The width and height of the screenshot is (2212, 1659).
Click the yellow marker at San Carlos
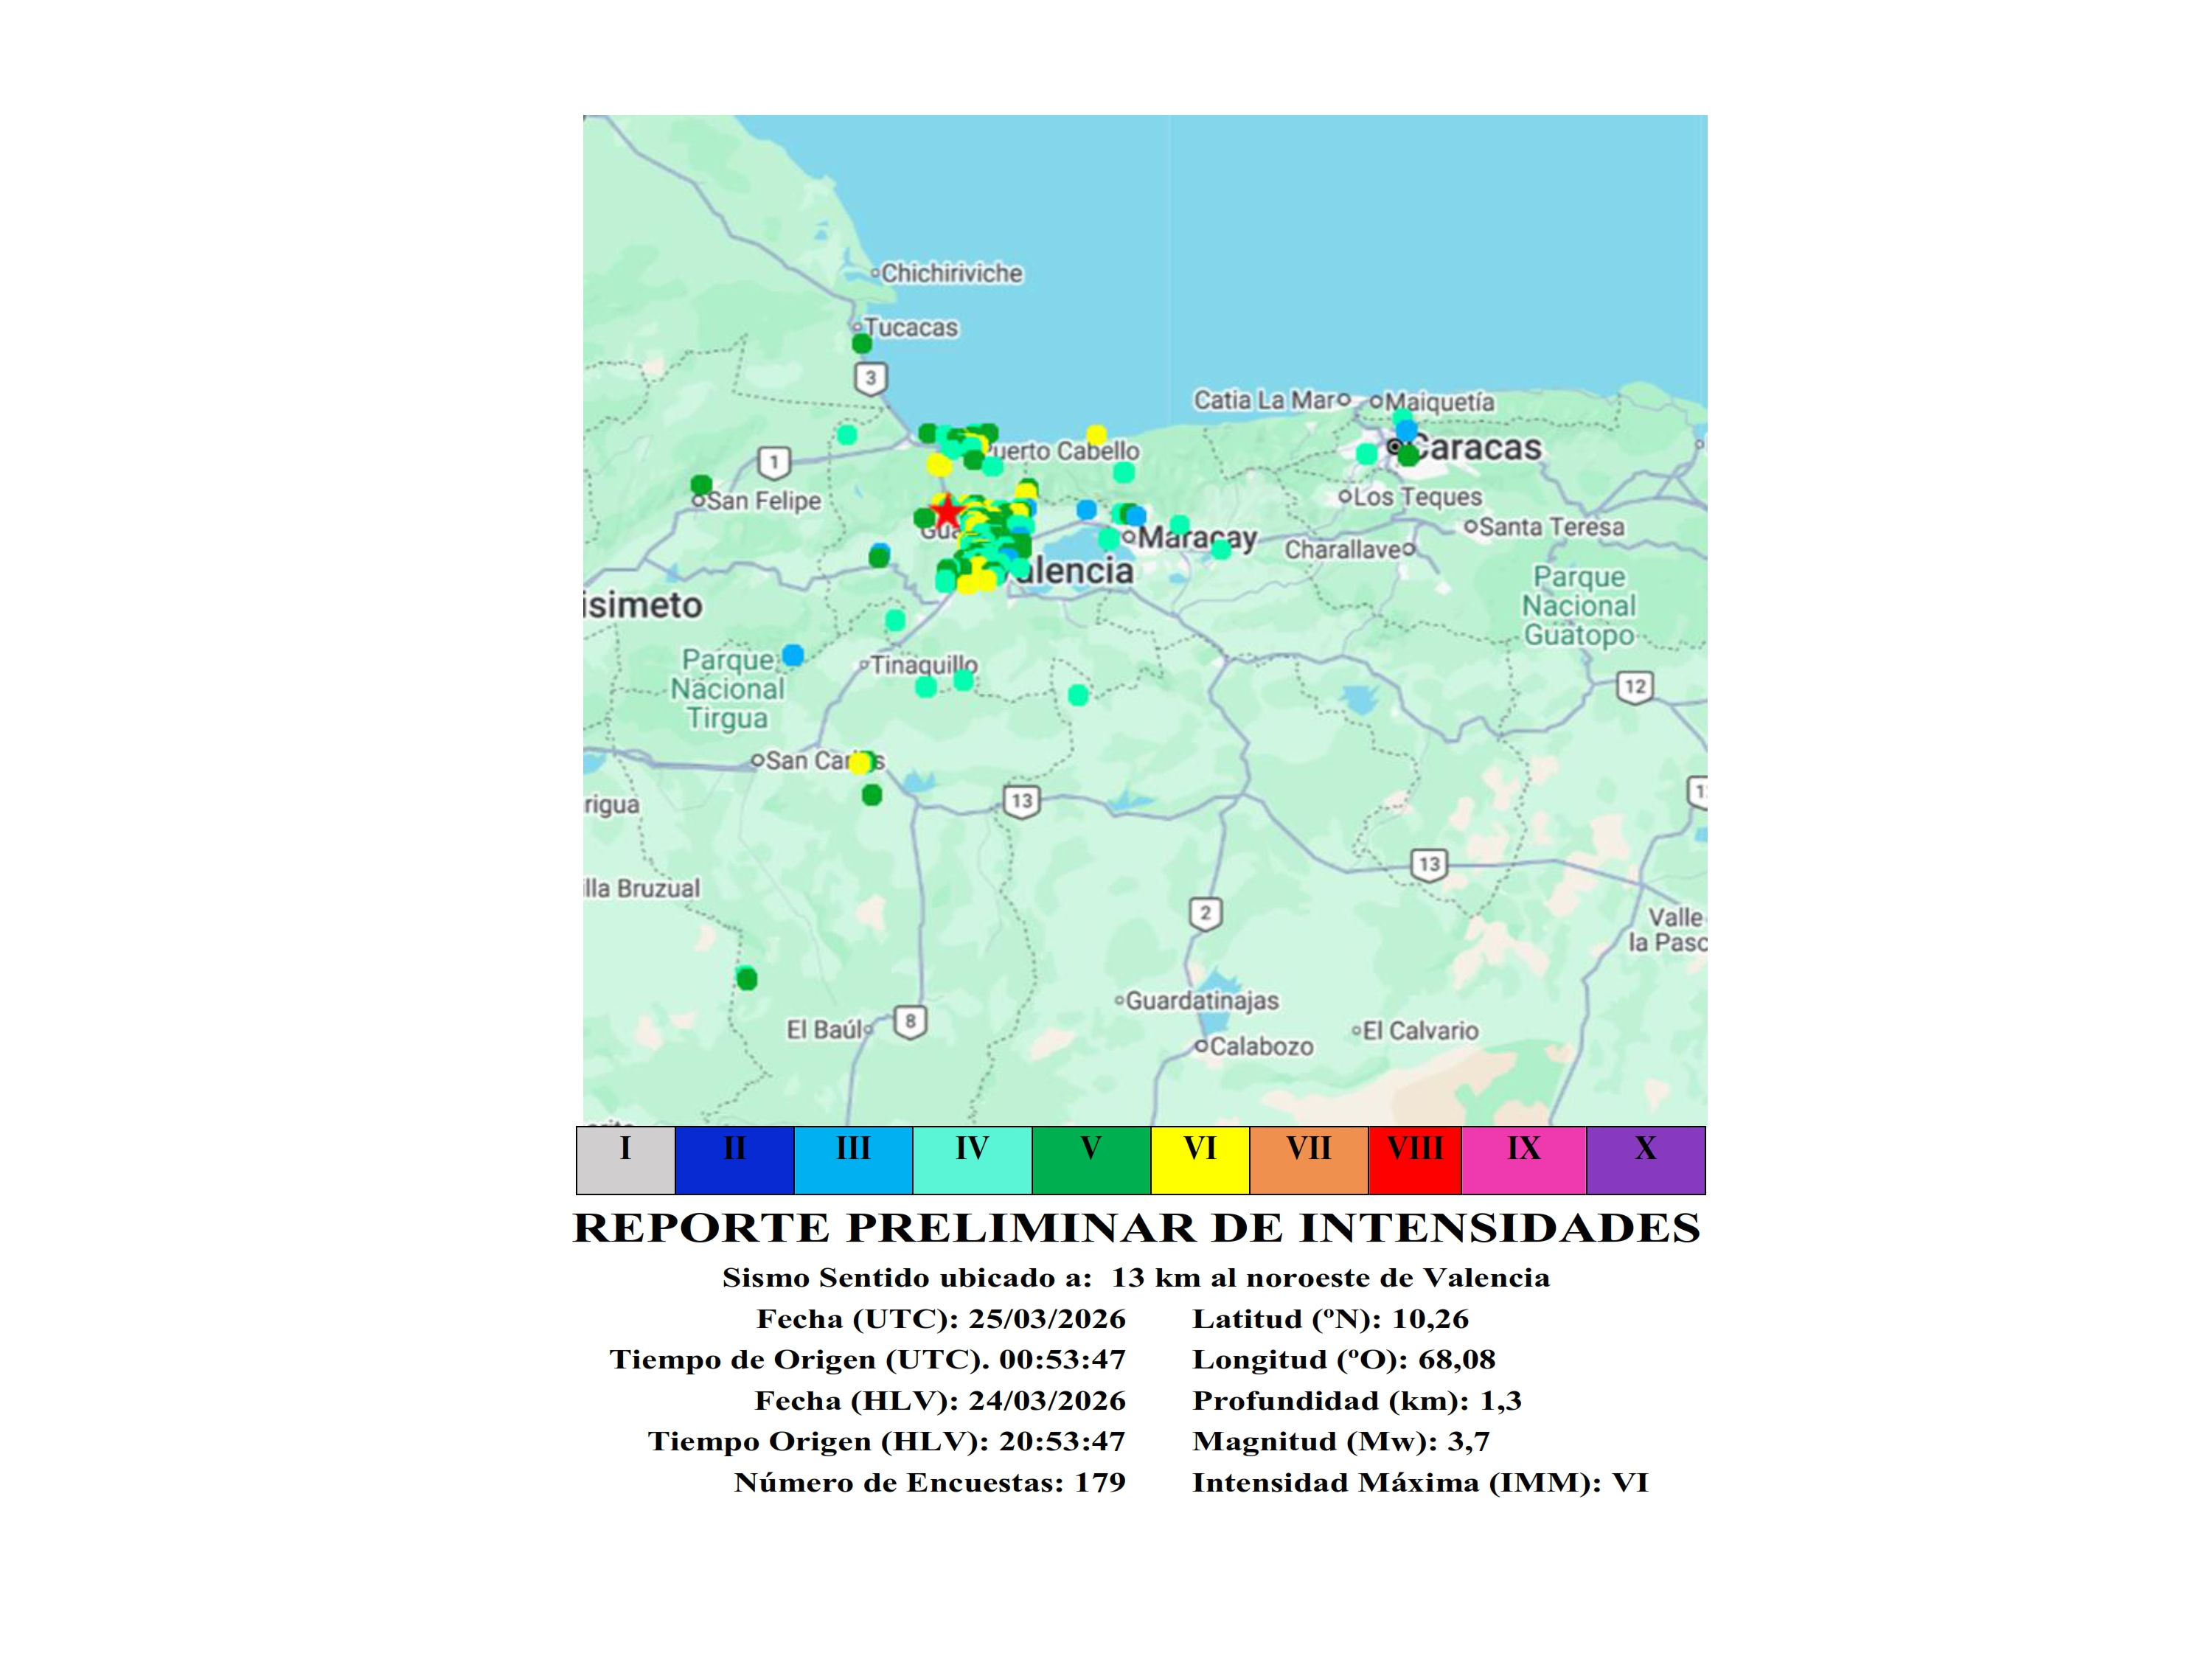point(859,764)
